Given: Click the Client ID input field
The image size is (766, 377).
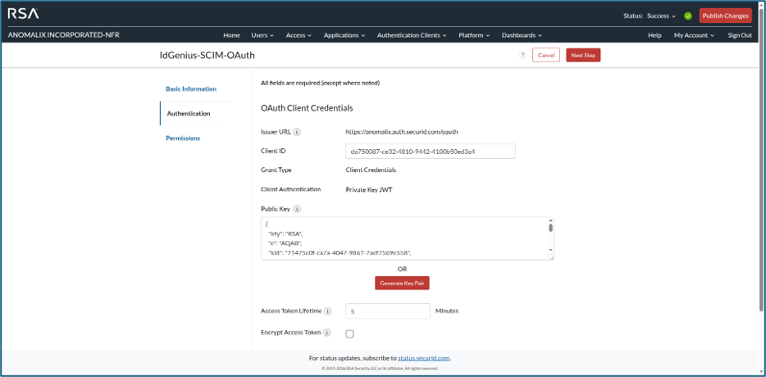Looking at the screenshot, I should point(431,152).
